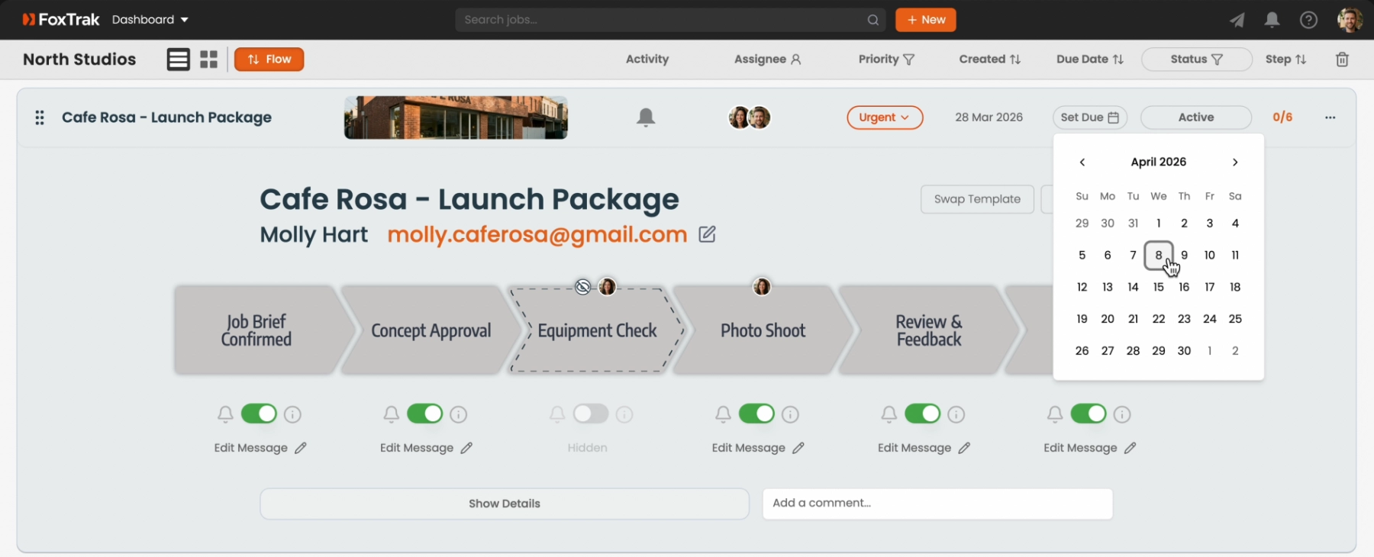Click the FoxTrak logo
Image resolution: width=1374 pixels, height=557 pixels.
[61, 20]
